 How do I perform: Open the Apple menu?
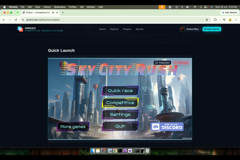pyautogui.click(x=4, y=7)
